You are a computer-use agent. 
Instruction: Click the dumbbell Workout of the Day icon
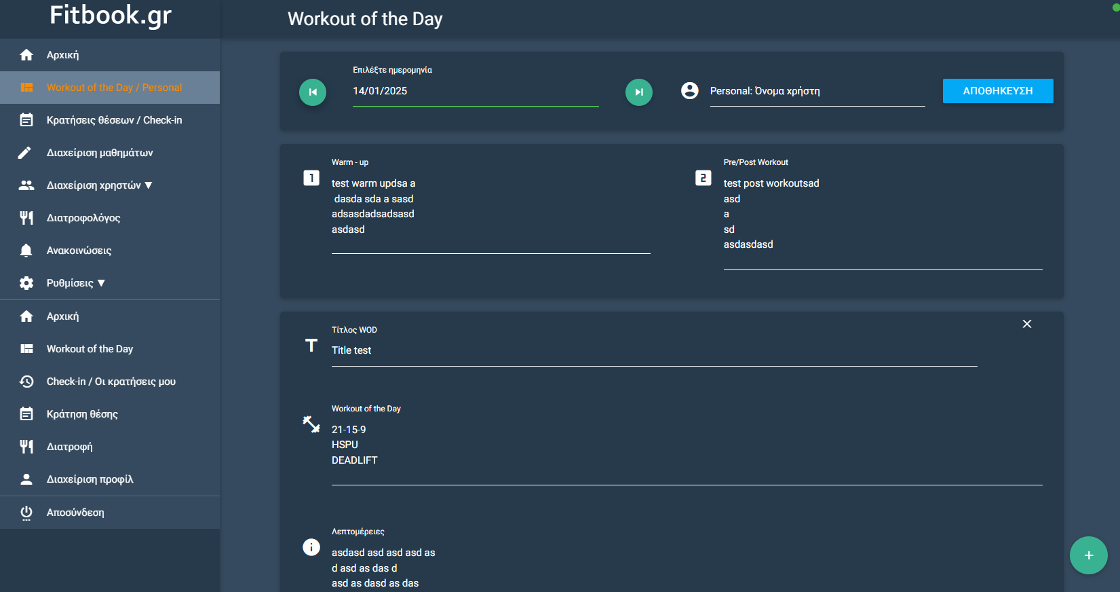tap(311, 424)
